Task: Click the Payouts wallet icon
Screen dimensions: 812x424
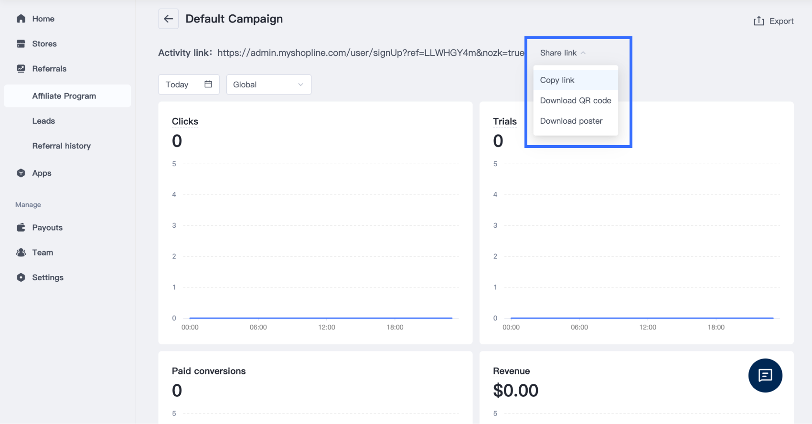Action: [21, 228]
